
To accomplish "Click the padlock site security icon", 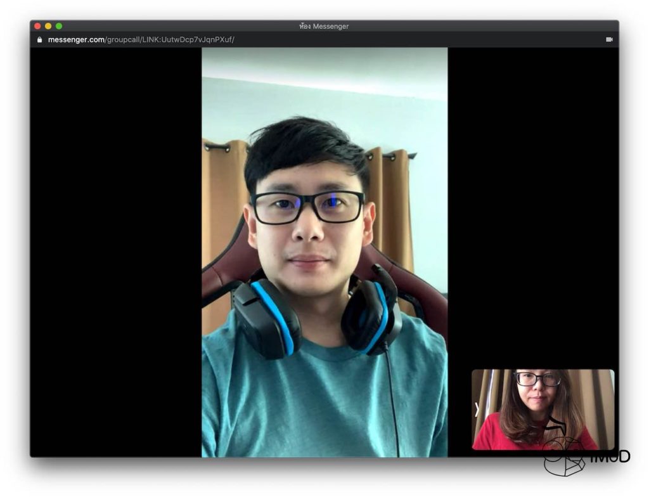I will click(x=40, y=39).
